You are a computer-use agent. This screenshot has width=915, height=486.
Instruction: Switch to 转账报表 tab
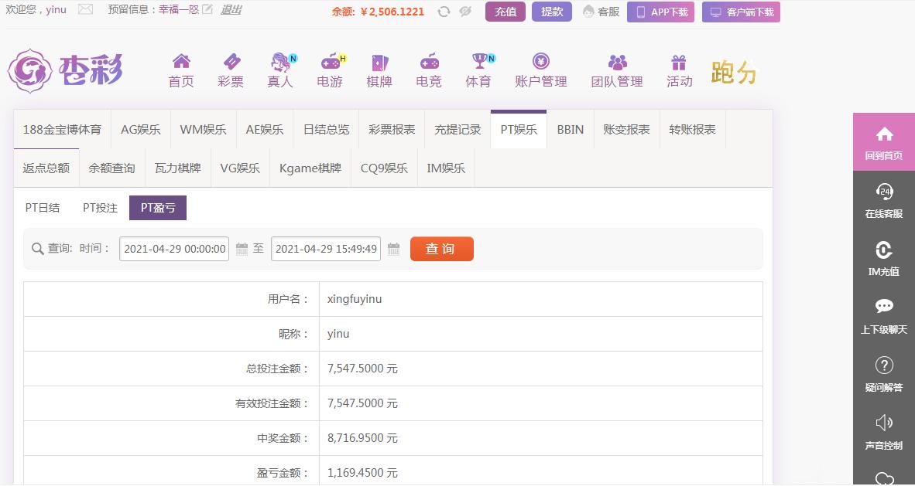693,129
